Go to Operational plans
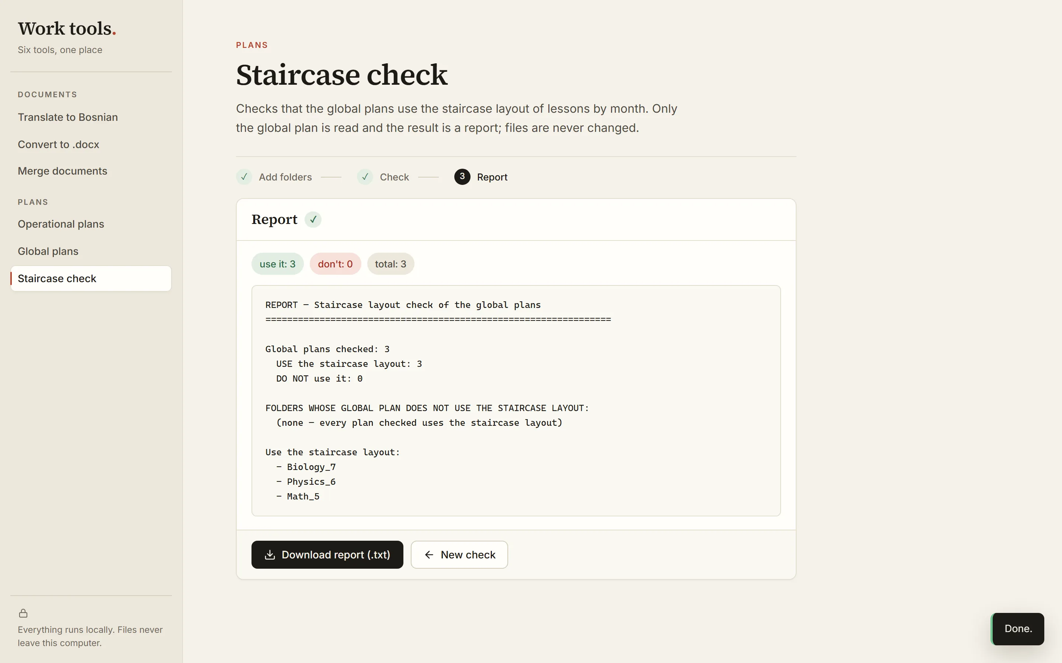 (91, 224)
